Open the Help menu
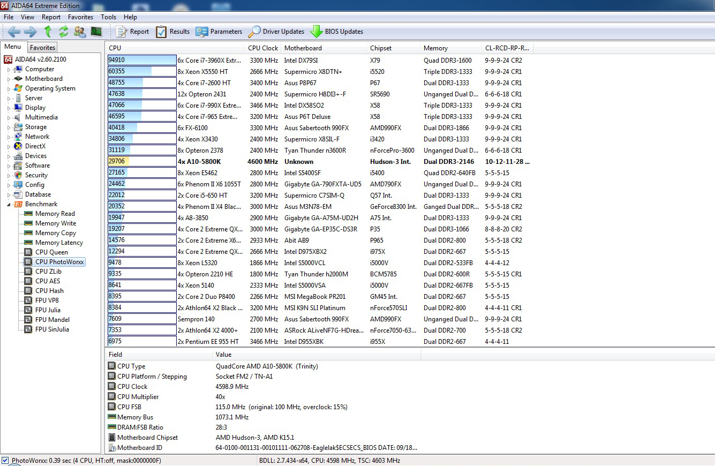 click(131, 17)
